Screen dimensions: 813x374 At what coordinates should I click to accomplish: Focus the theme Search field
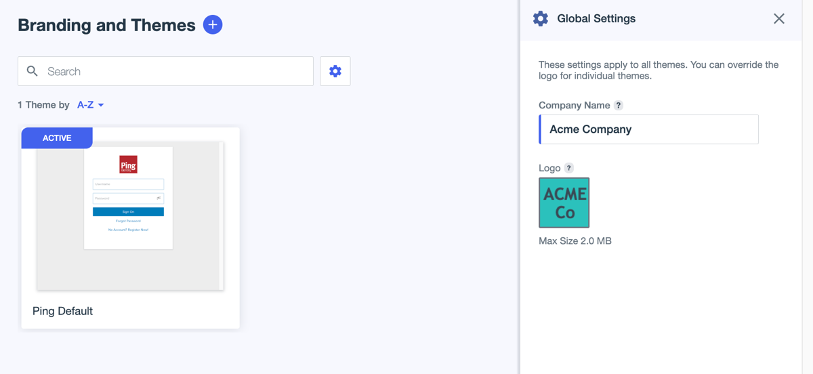pyautogui.click(x=176, y=71)
